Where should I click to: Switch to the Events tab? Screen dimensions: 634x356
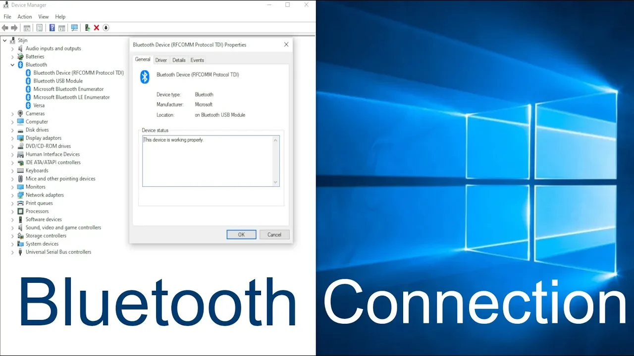197,60
